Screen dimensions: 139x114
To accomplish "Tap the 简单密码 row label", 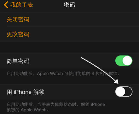I will tap(18, 61).
